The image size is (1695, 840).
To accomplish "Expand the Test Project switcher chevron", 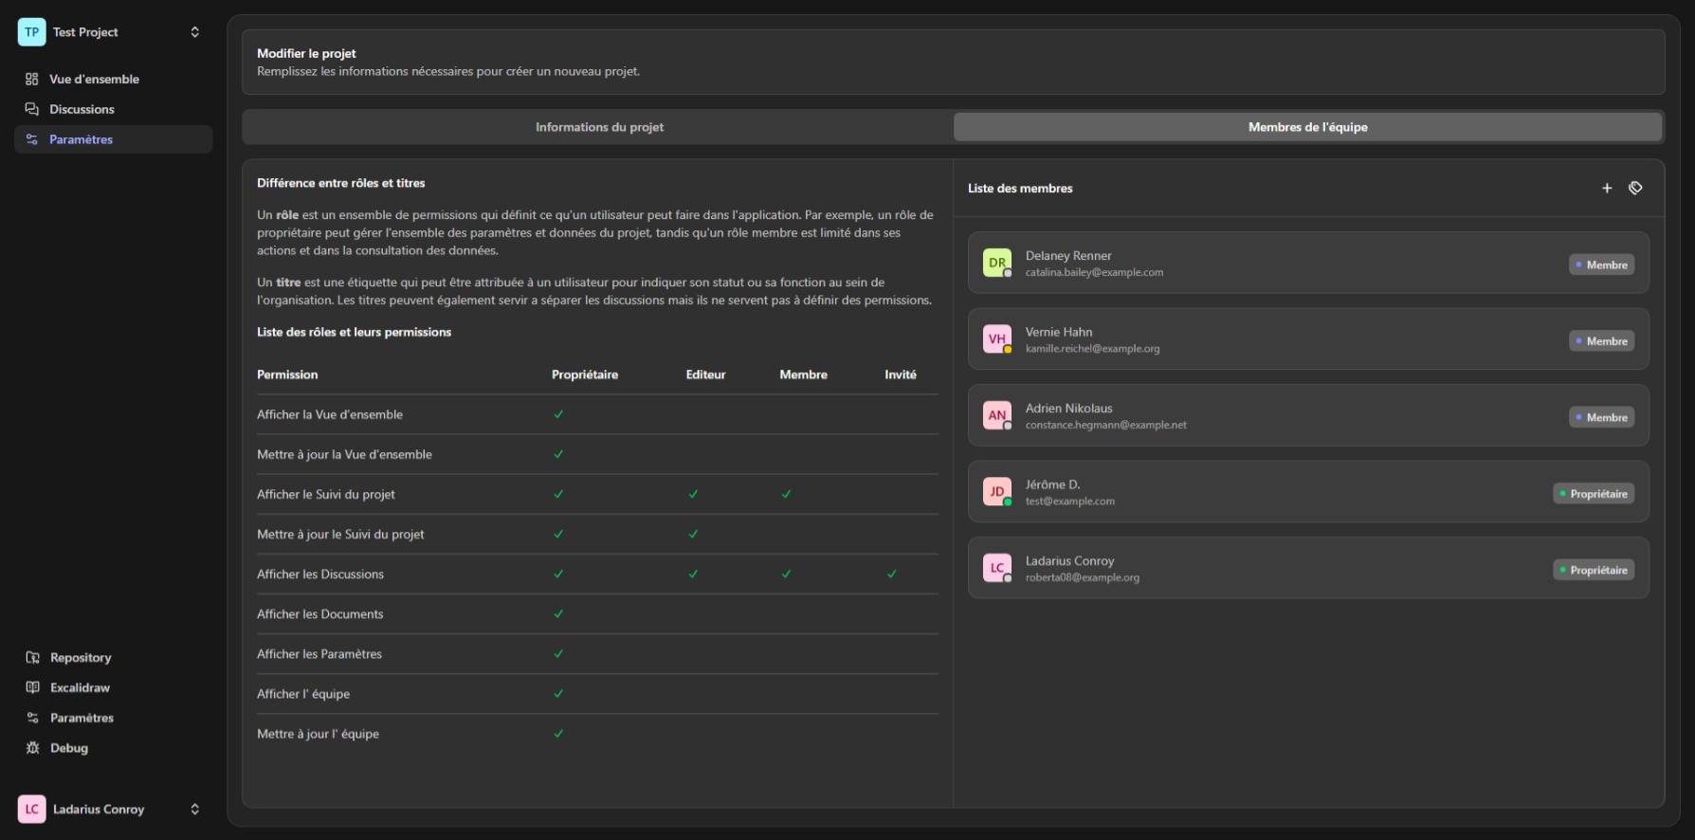I will click(194, 32).
